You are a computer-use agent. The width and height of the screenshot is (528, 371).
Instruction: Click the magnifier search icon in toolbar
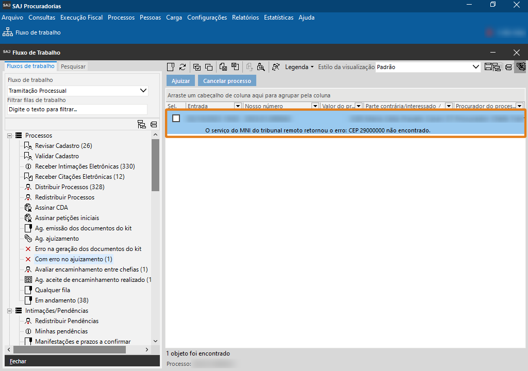(261, 67)
